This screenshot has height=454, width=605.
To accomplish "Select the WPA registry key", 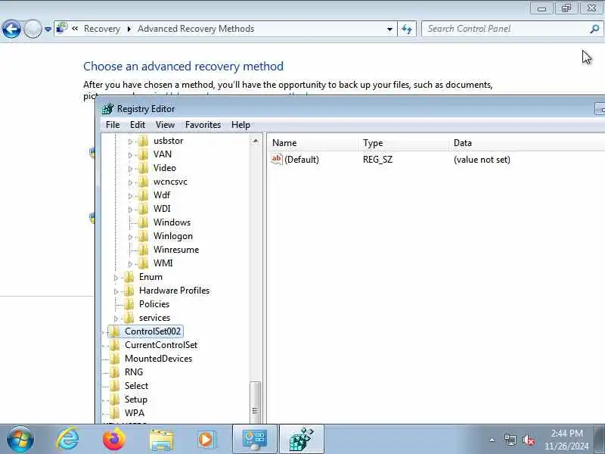I will point(135,413).
